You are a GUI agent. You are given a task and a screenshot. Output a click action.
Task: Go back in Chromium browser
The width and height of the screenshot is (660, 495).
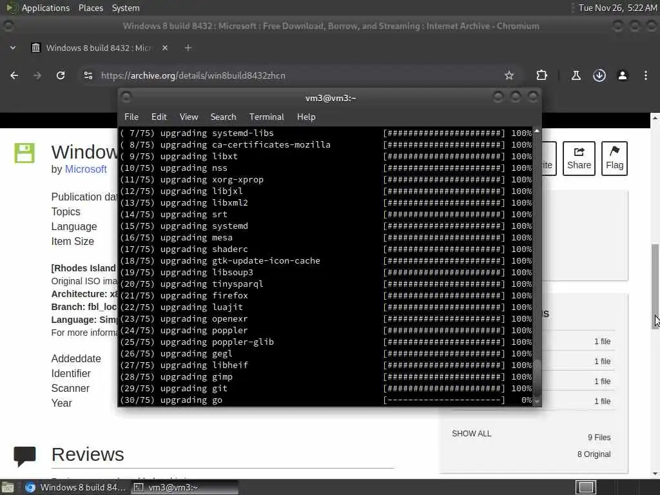coord(14,75)
